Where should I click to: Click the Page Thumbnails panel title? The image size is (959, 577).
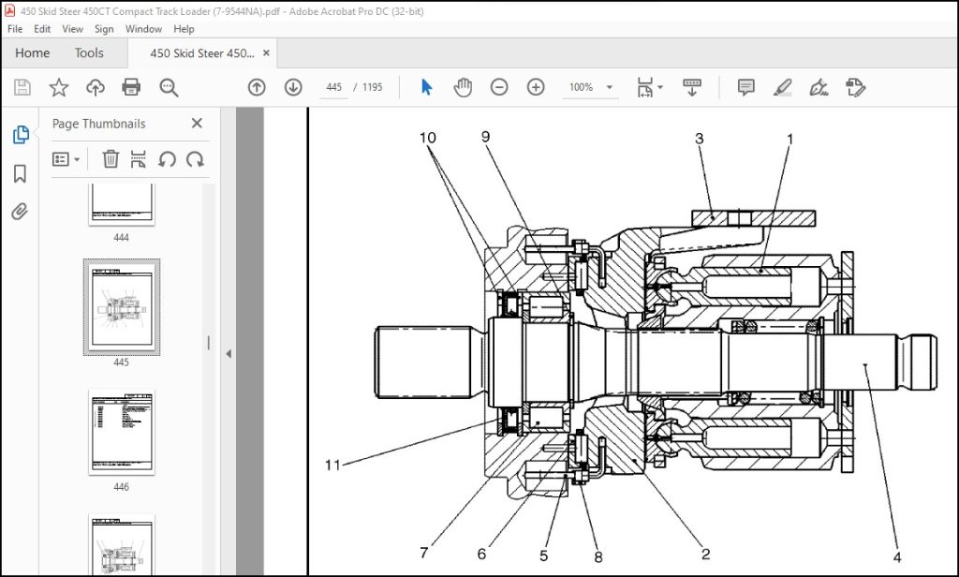click(99, 124)
